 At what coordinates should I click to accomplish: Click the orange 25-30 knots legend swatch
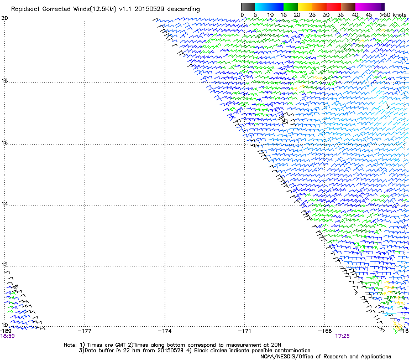[x=319, y=7]
